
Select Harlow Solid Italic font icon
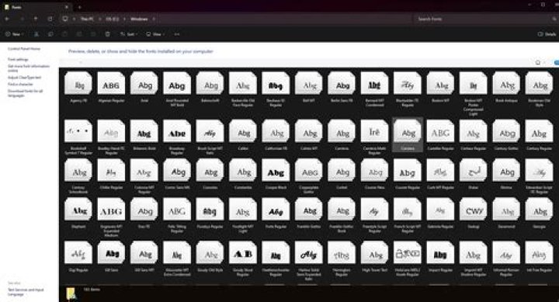coord(308,253)
